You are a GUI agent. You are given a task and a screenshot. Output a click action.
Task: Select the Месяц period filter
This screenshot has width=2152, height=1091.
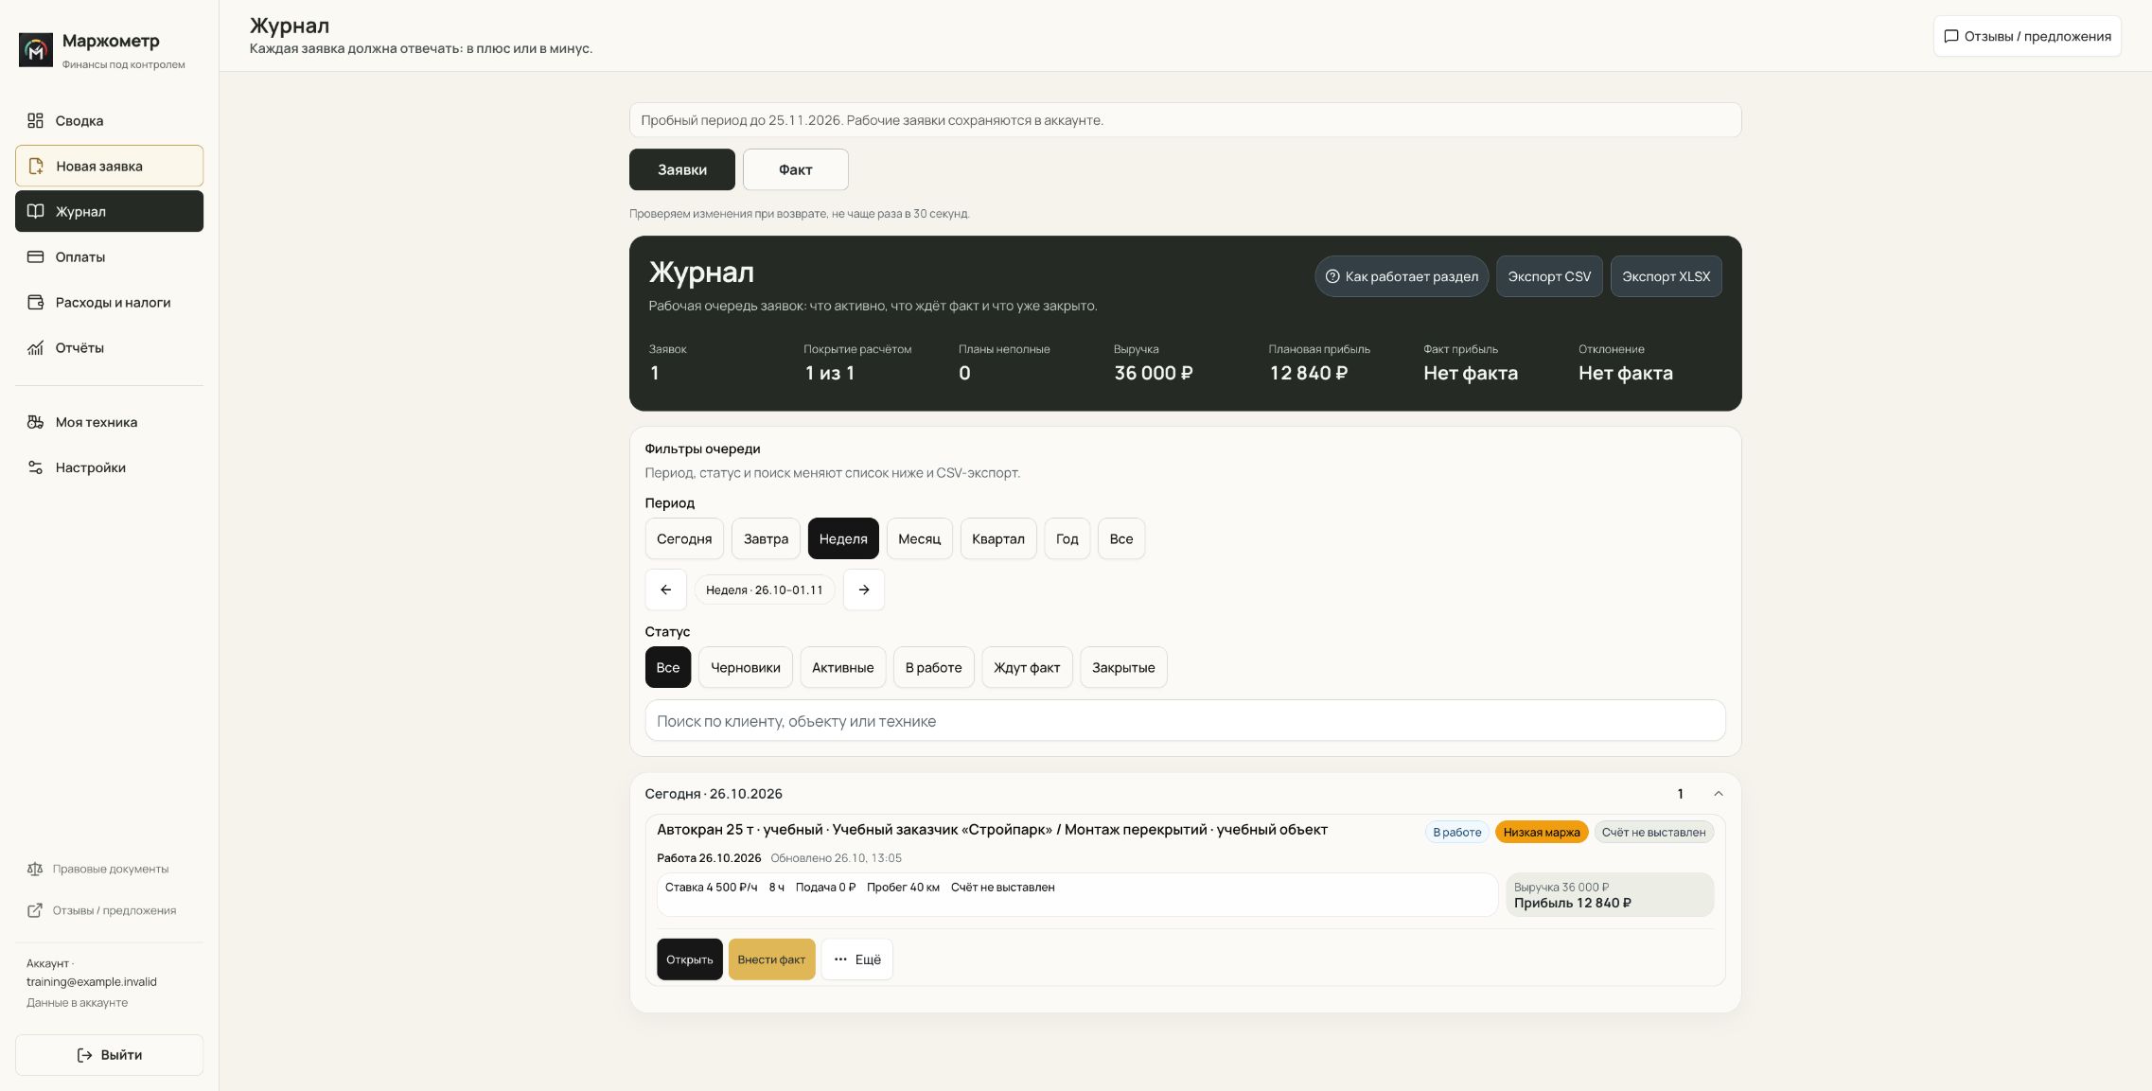(x=919, y=538)
